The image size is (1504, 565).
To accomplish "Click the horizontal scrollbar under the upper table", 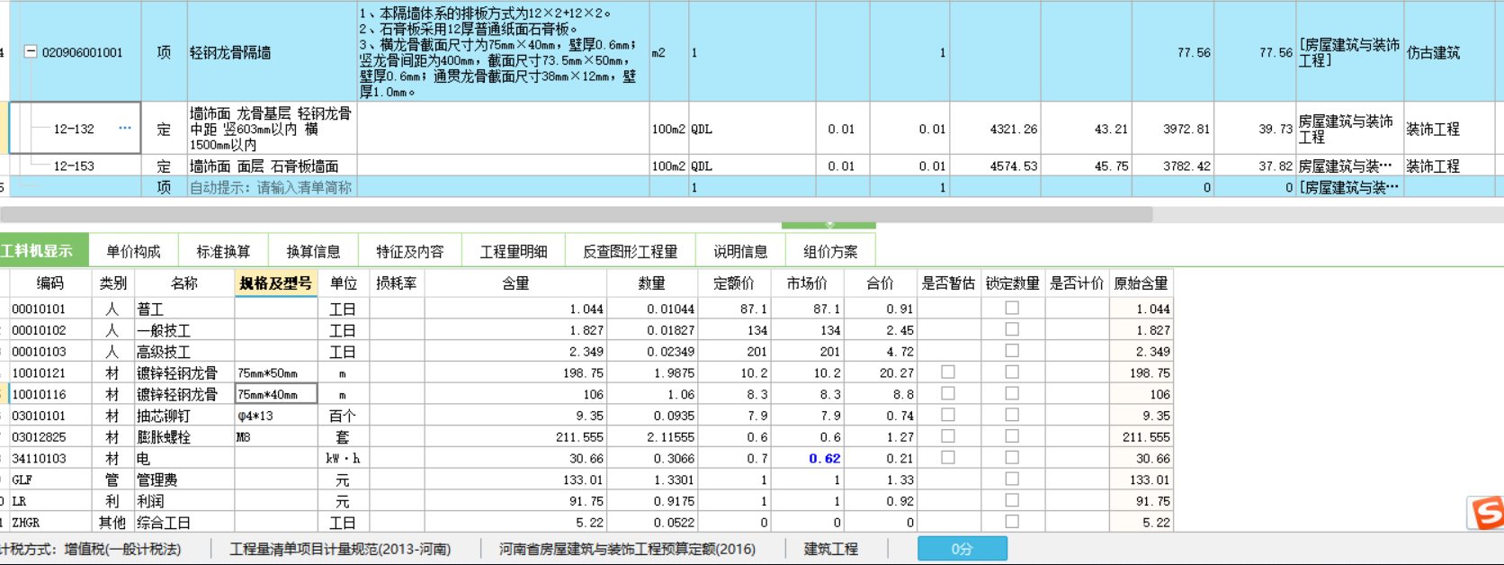I will 576,214.
